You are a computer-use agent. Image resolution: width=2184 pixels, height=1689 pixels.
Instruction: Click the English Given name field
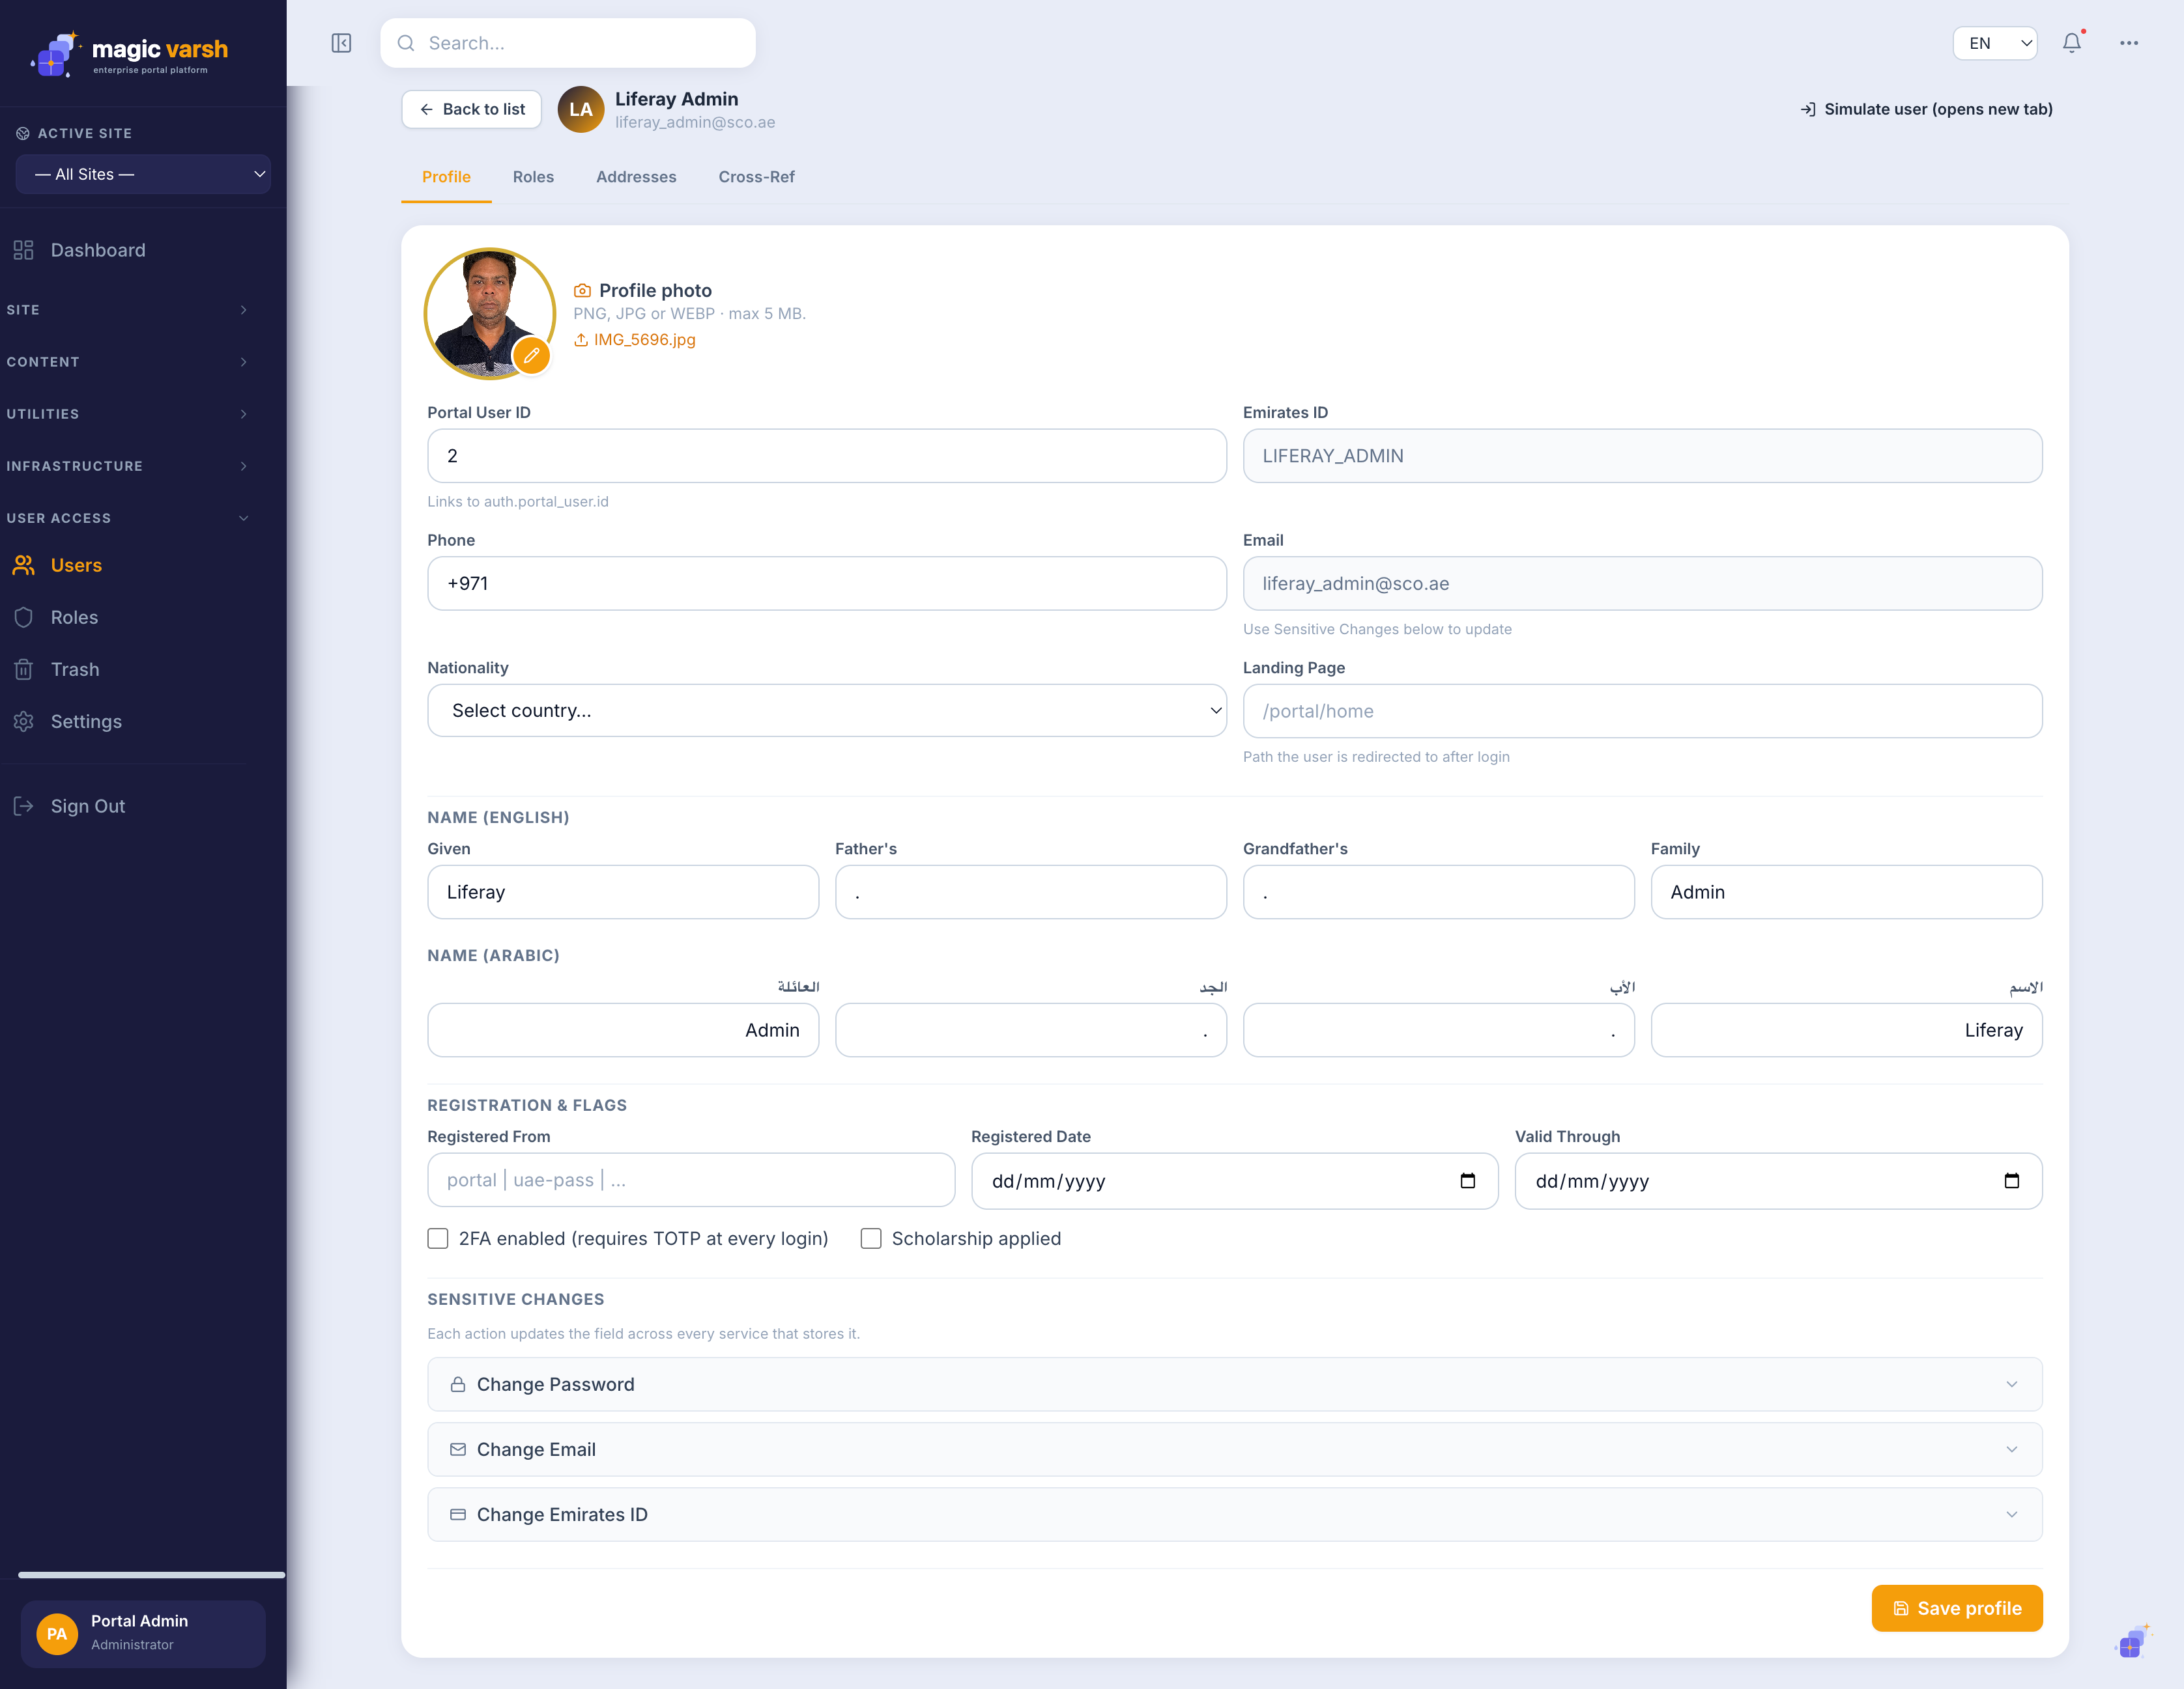click(623, 893)
